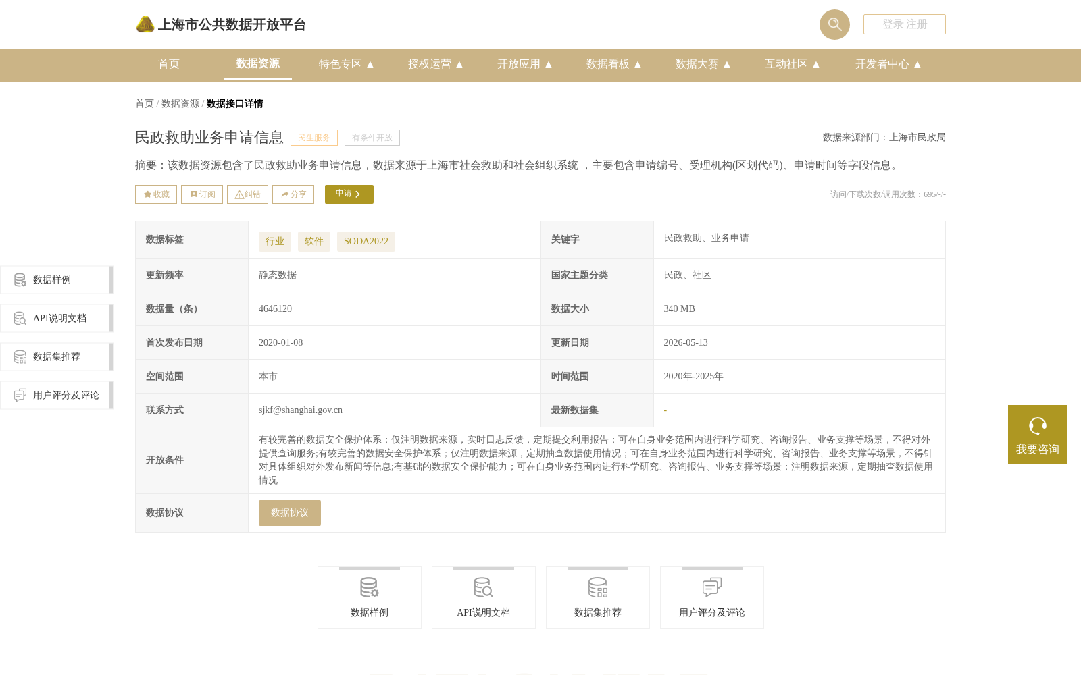Click bottom card label 数据样例
1081x675 pixels.
[x=370, y=613]
